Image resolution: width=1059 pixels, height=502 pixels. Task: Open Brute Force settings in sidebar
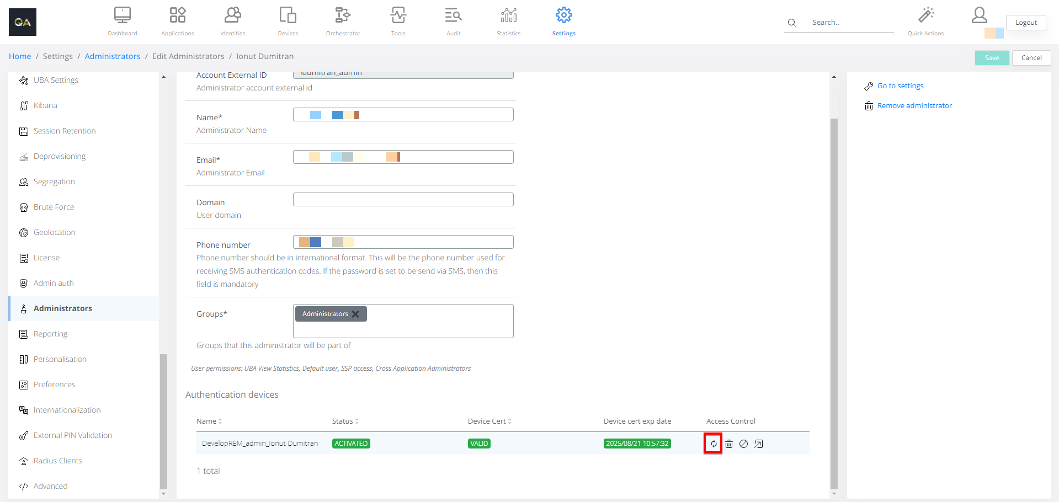click(x=54, y=207)
